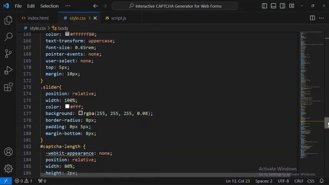Click the width: 80% line

click(x=60, y=166)
